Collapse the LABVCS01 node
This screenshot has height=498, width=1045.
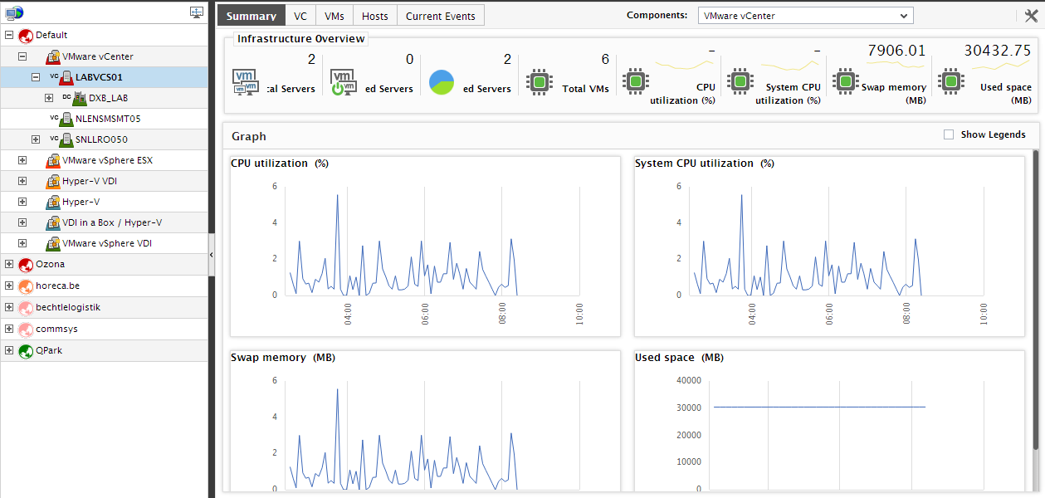[36, 78]
